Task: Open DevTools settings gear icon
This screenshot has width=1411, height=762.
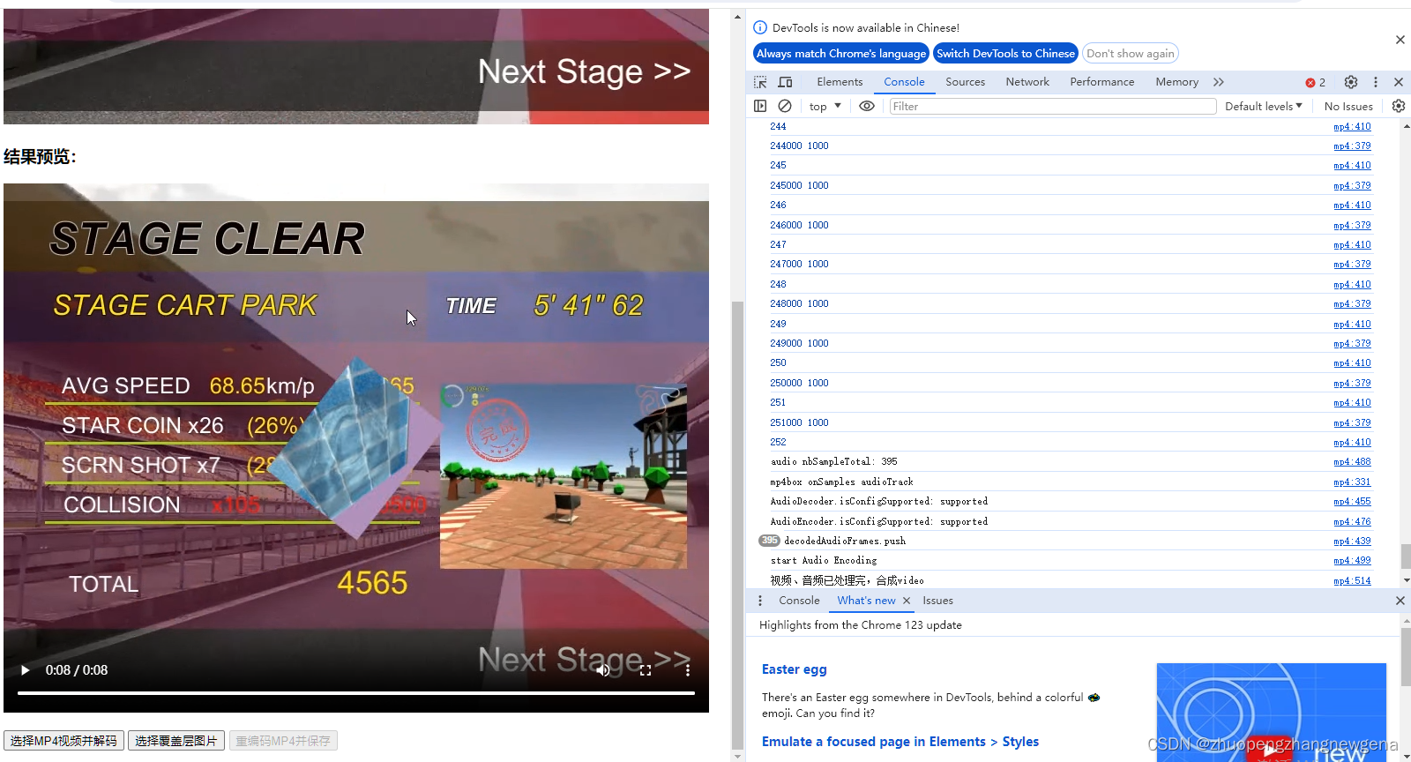Action: (1351, 82)
